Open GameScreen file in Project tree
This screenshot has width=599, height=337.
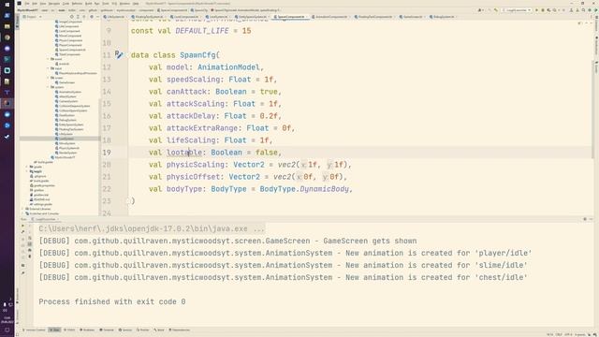(66, 82)
